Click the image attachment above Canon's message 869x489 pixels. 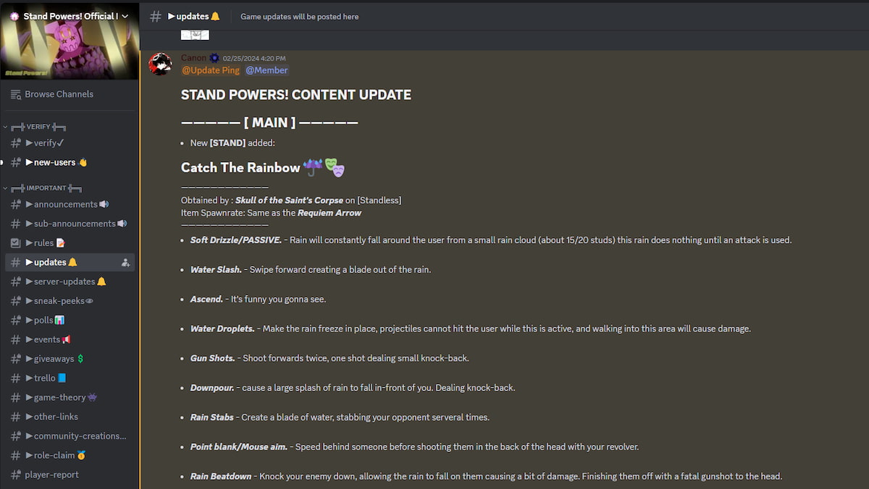point(195,34)
